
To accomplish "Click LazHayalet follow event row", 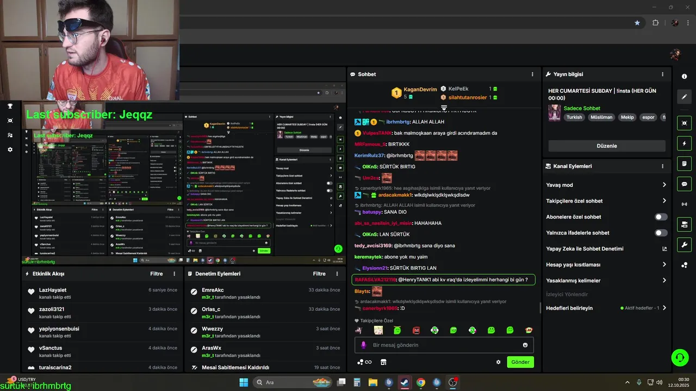I will tap(102, 293).
